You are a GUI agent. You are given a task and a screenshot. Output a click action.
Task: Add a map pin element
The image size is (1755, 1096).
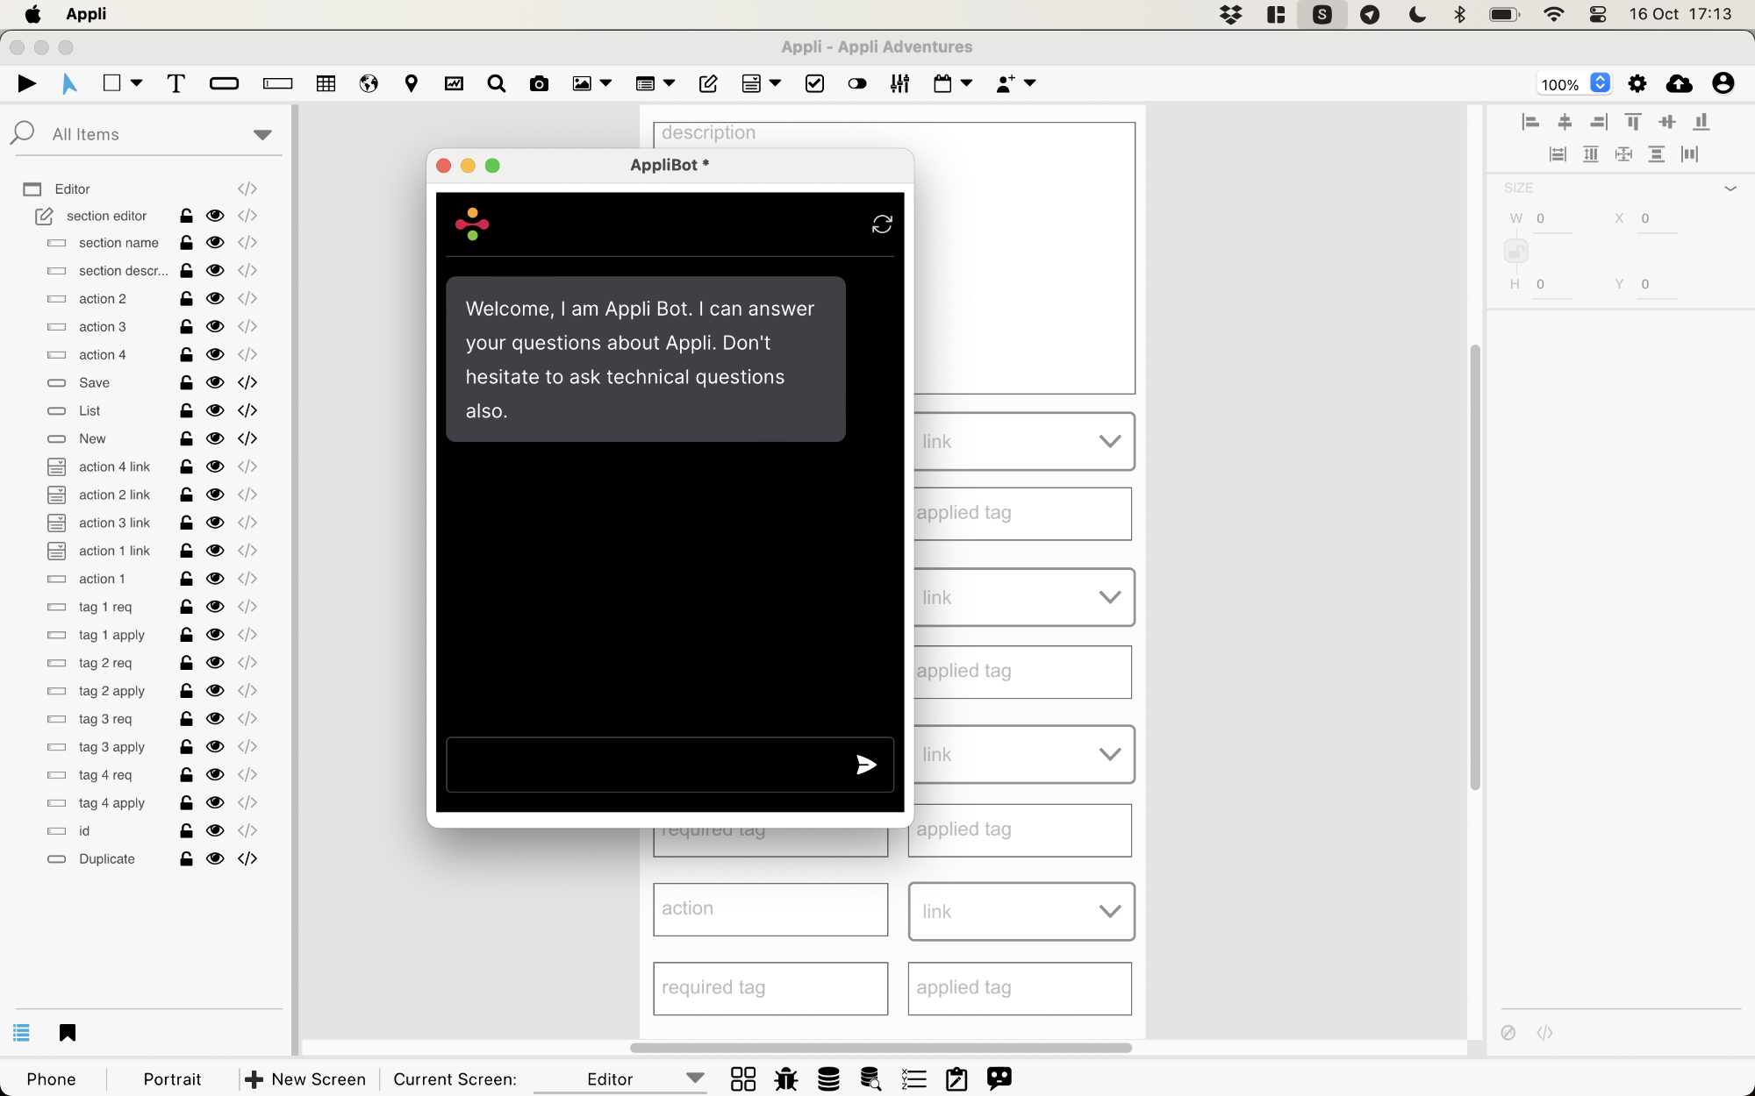click(x=411, y=83)
